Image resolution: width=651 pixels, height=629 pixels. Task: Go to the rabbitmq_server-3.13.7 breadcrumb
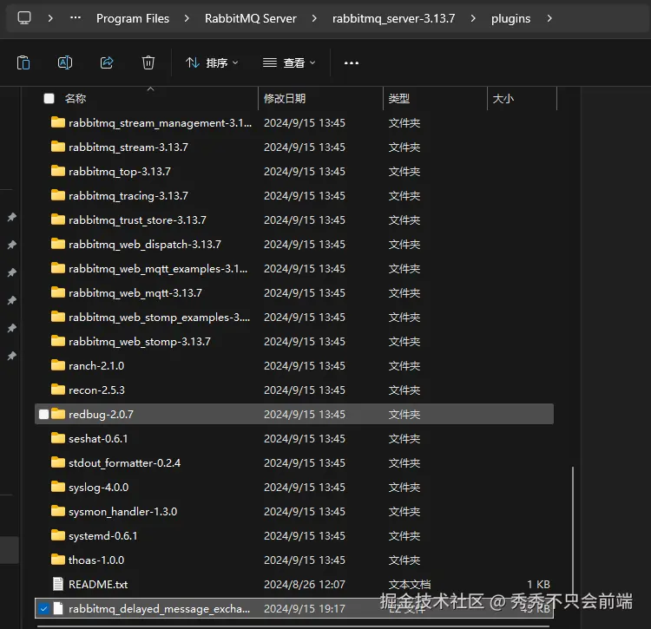pyautogui.click(x=393, y=18)
